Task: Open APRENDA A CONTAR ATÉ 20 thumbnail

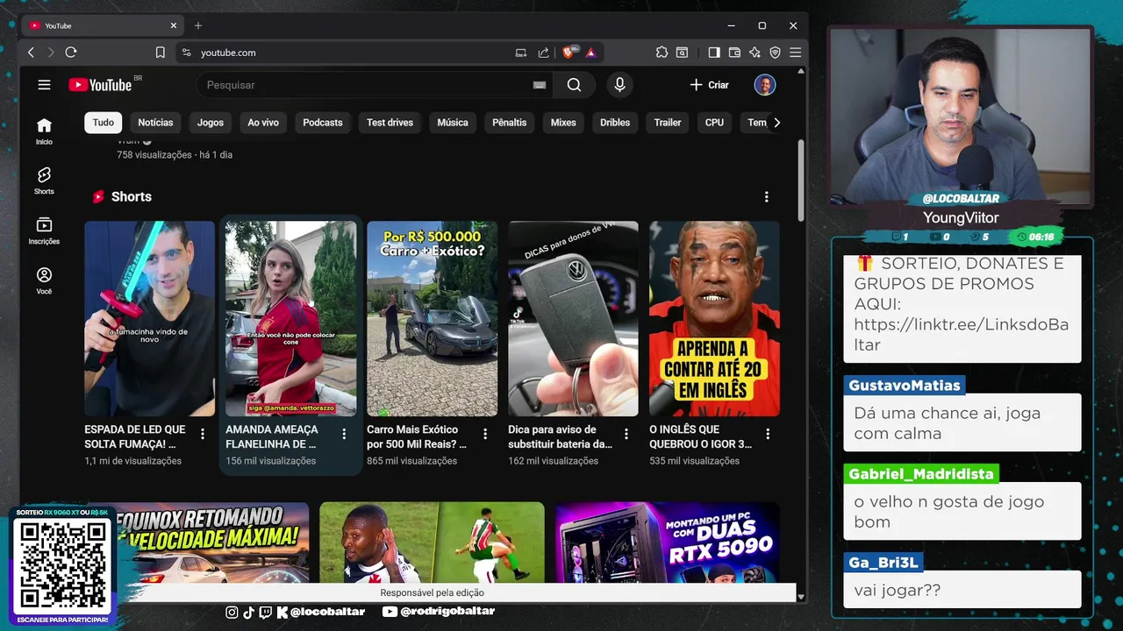Action: (714, 318)
